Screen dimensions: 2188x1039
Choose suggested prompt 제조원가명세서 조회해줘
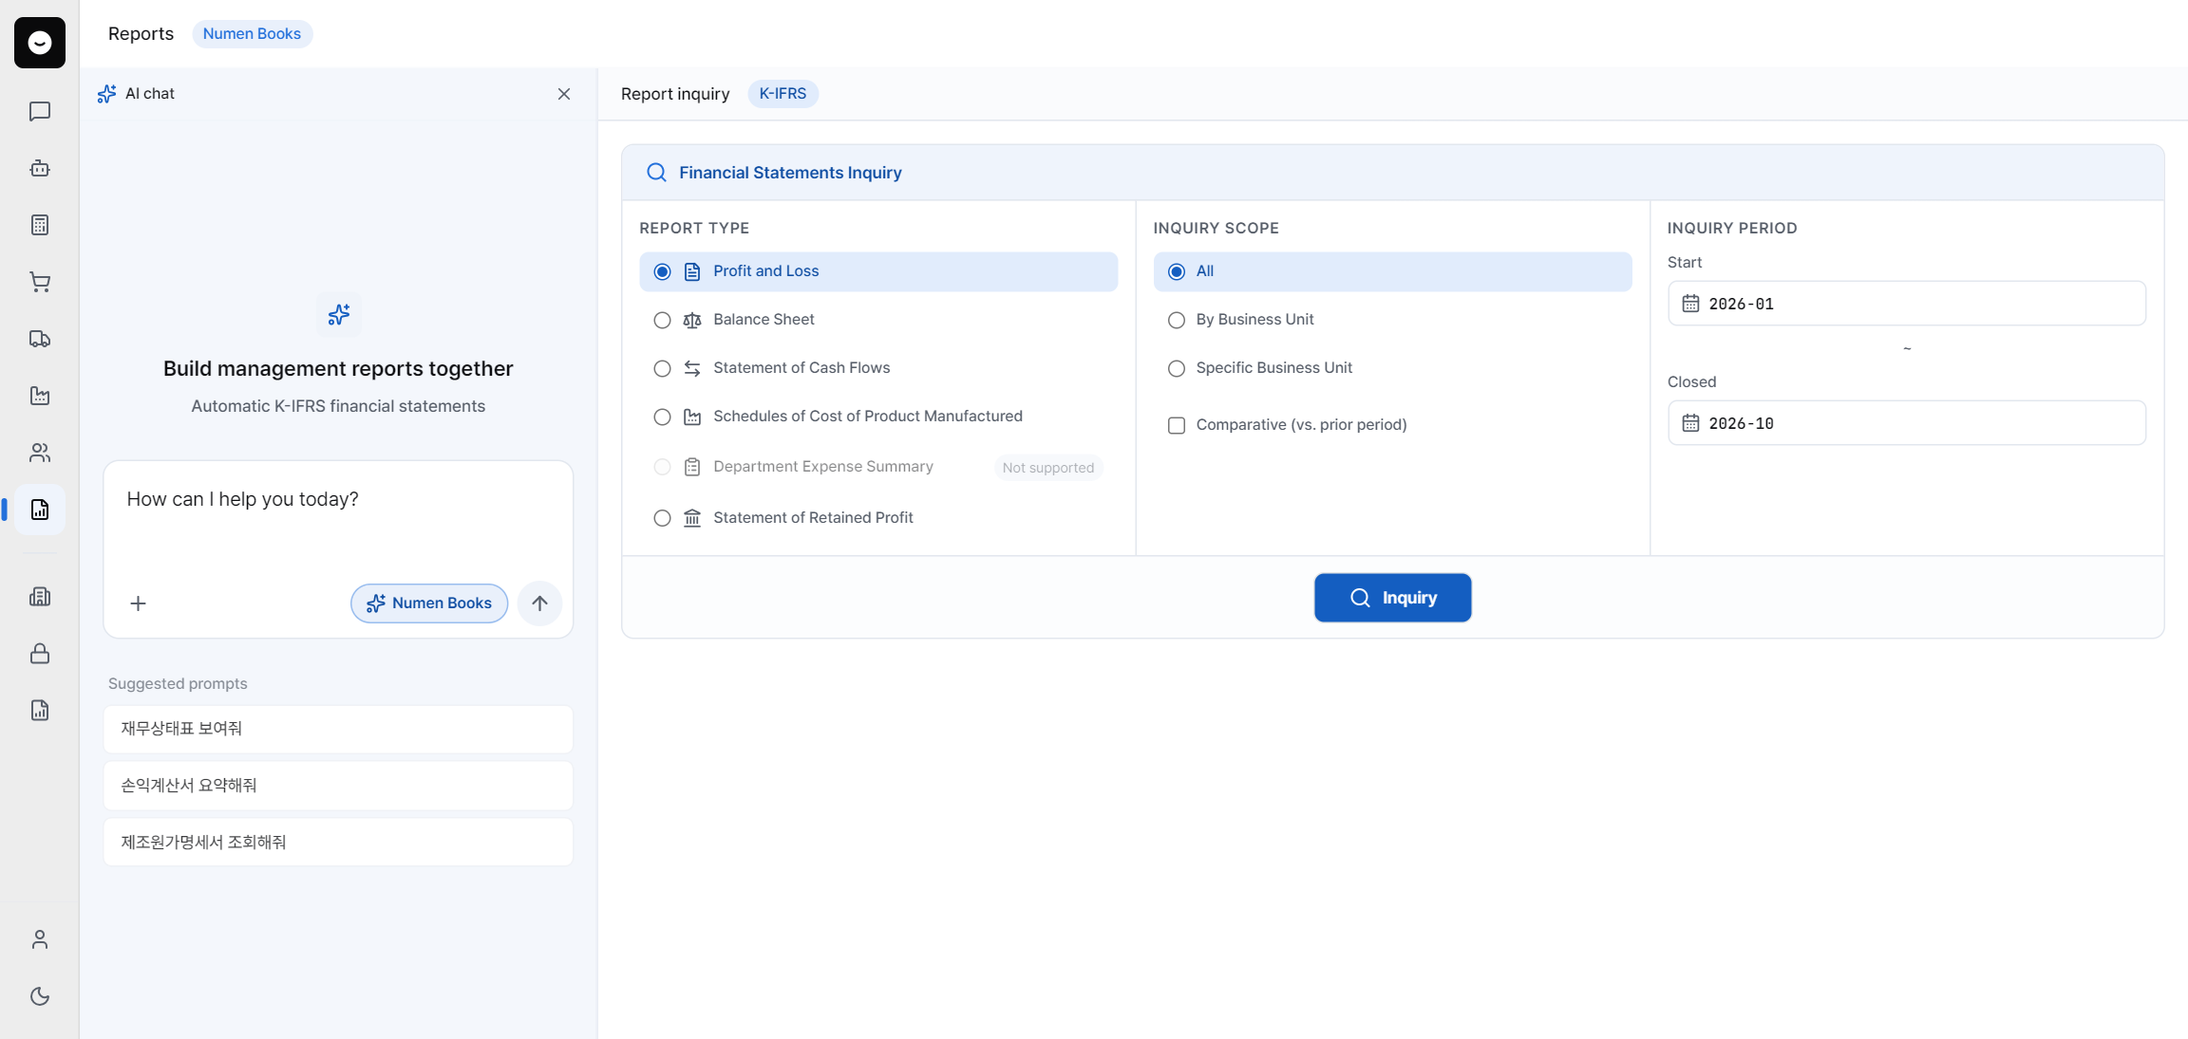tap(338, 842)
